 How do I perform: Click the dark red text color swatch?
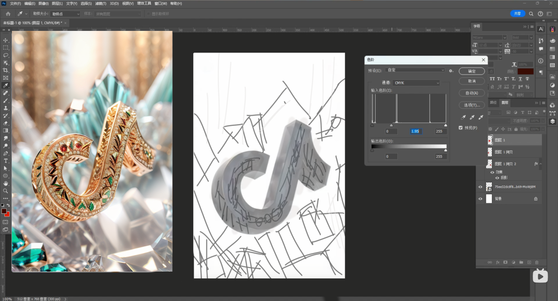coord(525,71)
